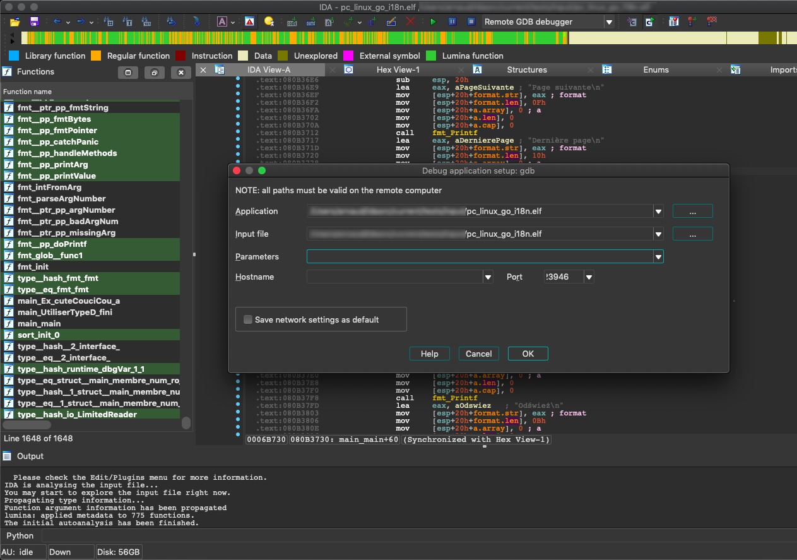Enable Save network settings as default
This screenshot has height=560, width=797.
tap(248, 319)
